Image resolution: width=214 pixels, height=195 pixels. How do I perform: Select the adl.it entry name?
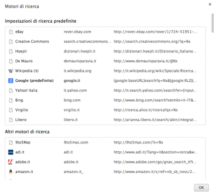[20, 152]
